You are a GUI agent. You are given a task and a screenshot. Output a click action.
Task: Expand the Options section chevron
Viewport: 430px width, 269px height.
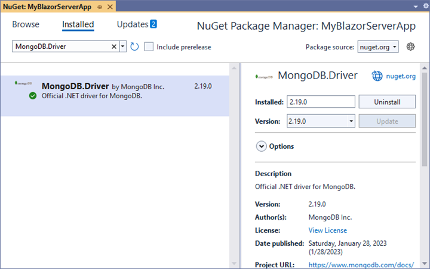point(262,146)
